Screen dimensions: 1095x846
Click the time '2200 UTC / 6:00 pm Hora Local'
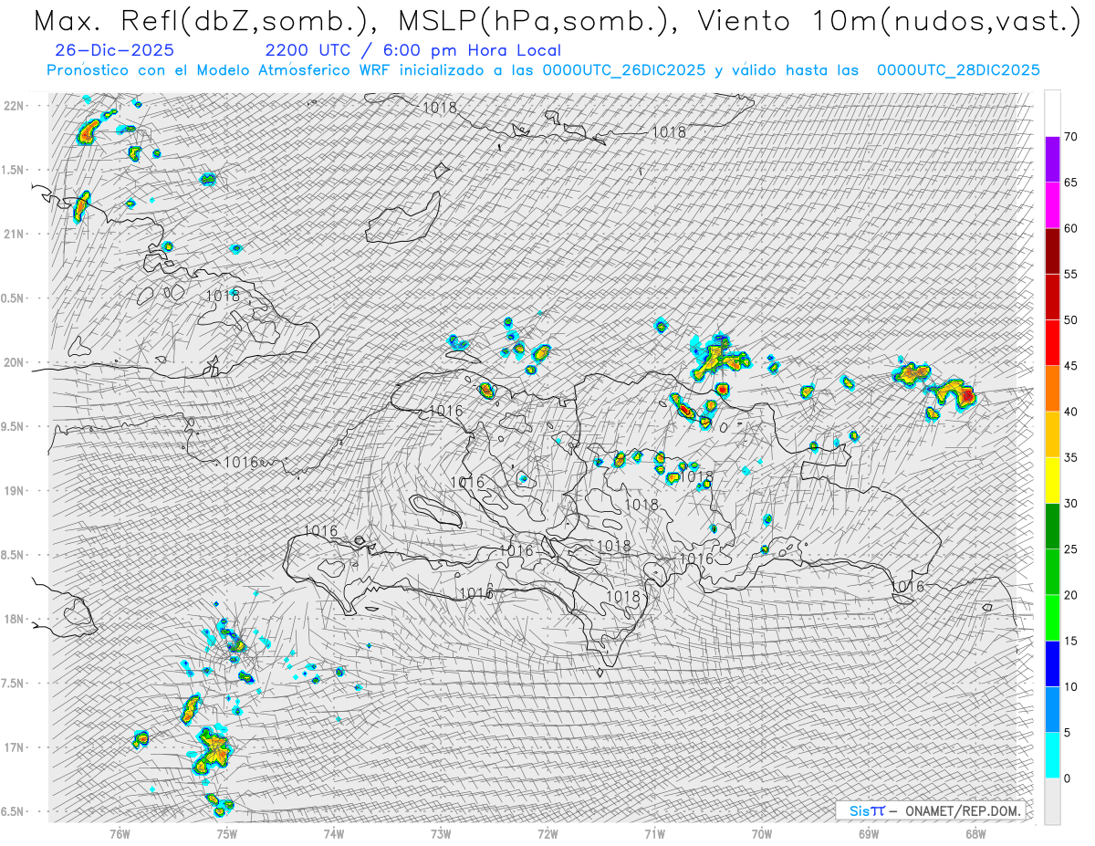(x=412, y=50)
